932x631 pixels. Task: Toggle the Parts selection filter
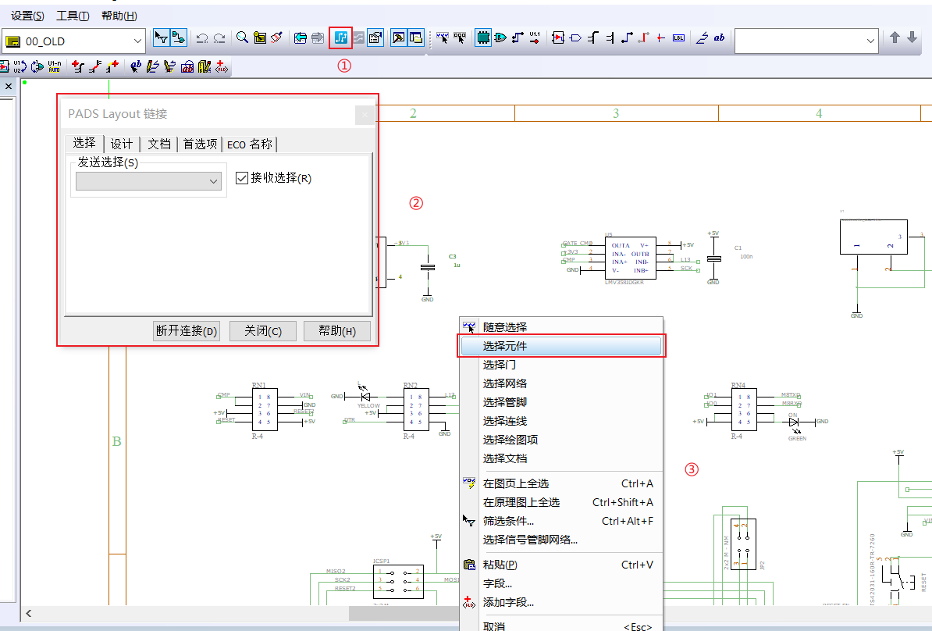click(x=483, y=38)
